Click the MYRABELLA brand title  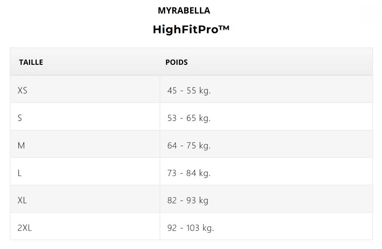(x=184, y=11)
